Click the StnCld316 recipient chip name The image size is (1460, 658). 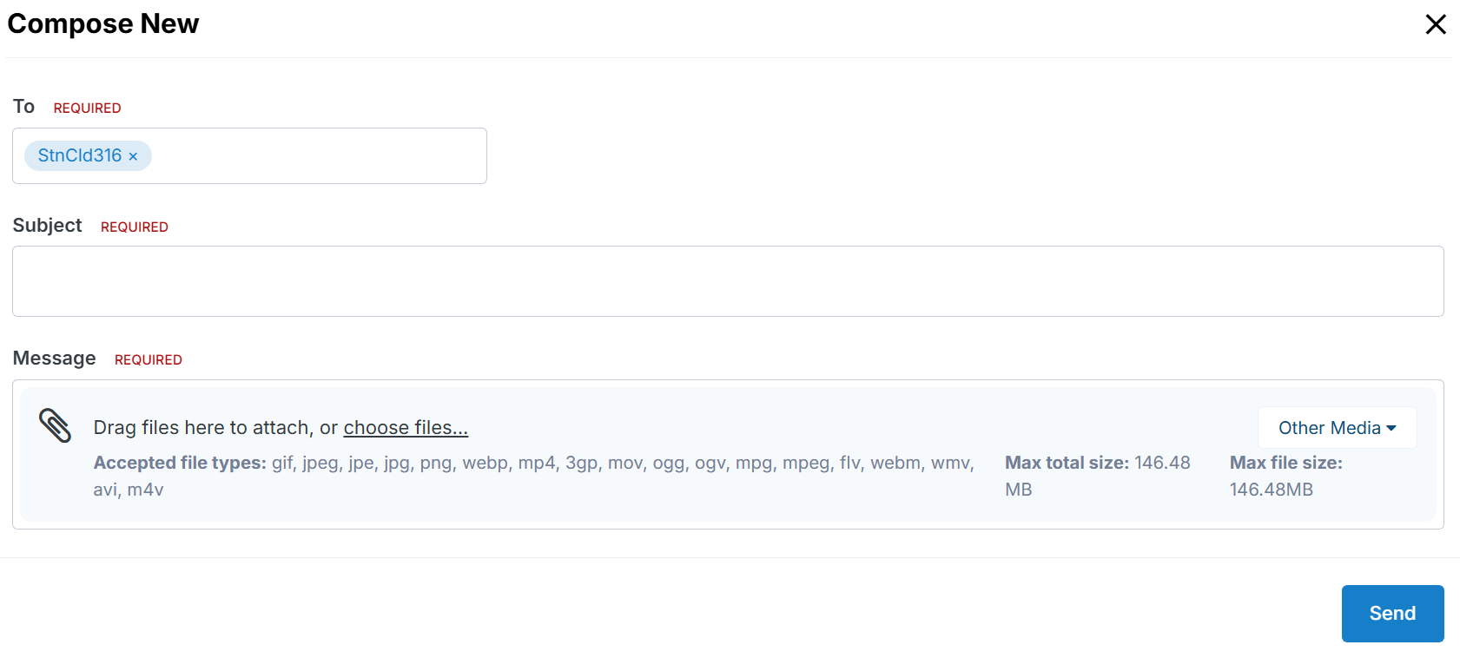[79, 155]
